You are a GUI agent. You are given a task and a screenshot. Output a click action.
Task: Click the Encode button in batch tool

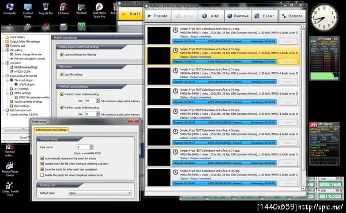coord(158,16)
